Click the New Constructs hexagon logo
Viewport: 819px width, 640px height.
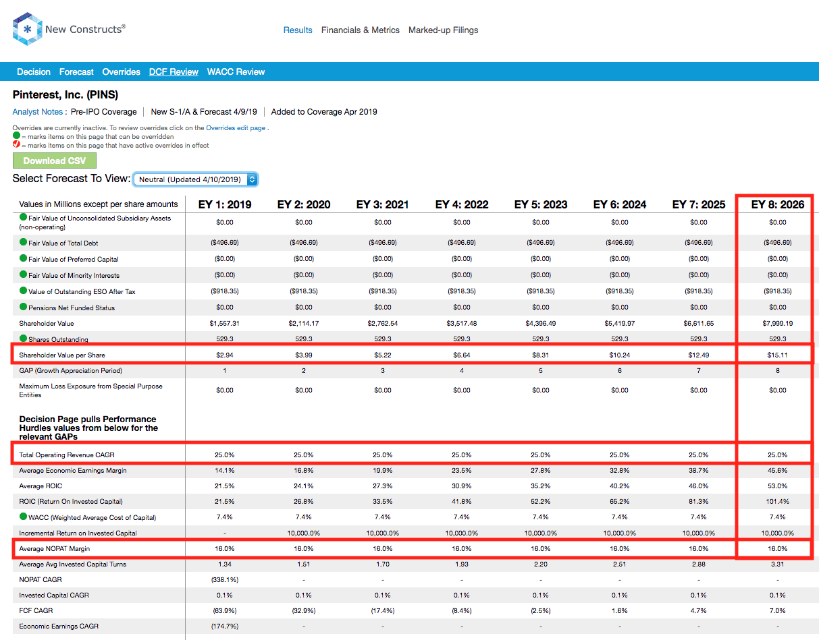27,29
